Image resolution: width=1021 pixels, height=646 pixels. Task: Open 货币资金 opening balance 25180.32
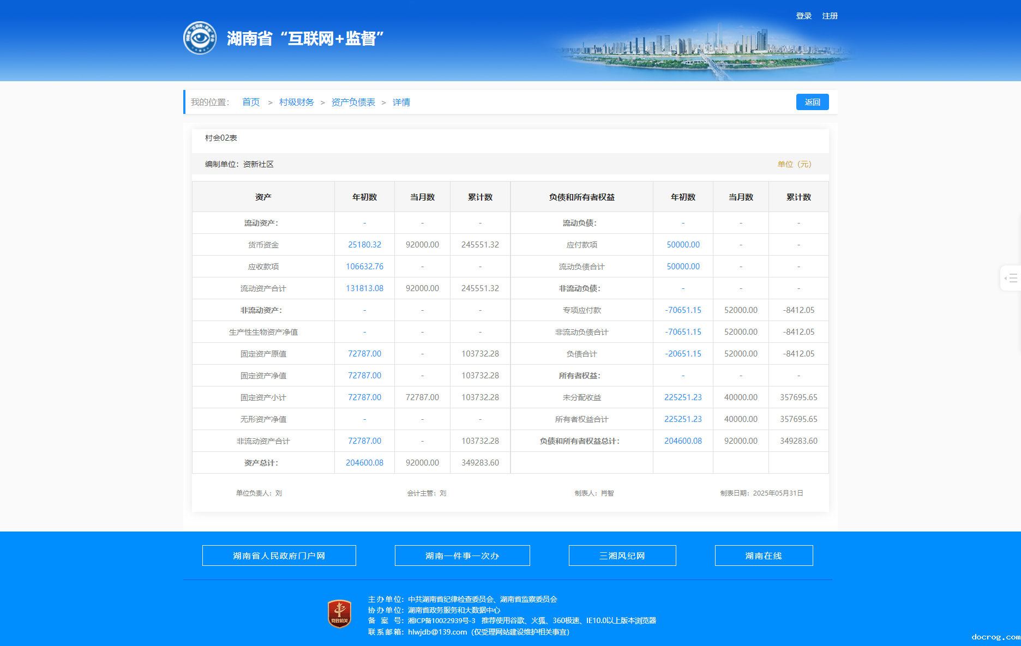[x=364, y=245]
